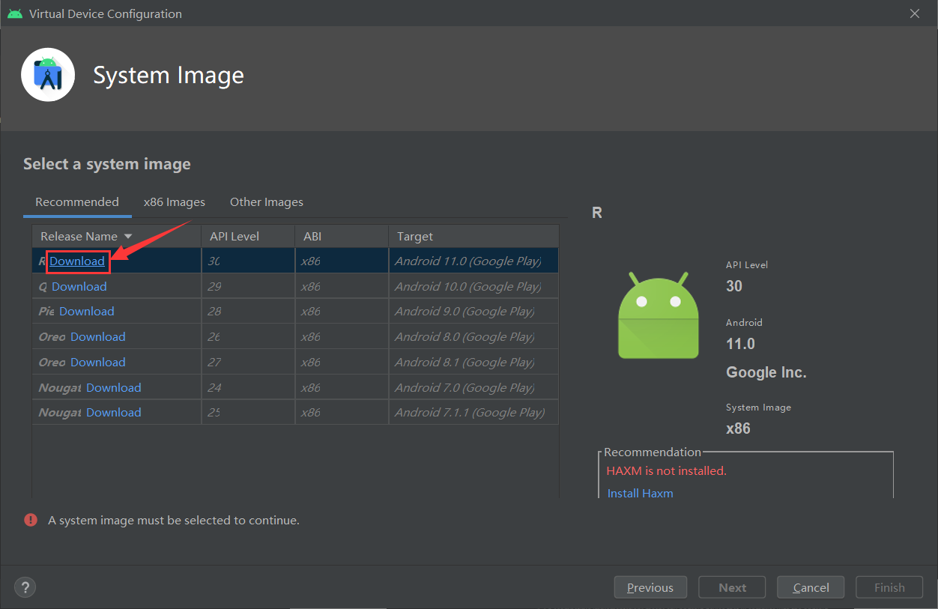Click the API Level column header
Screen dimensions: 938x609
tap(234, 235)
